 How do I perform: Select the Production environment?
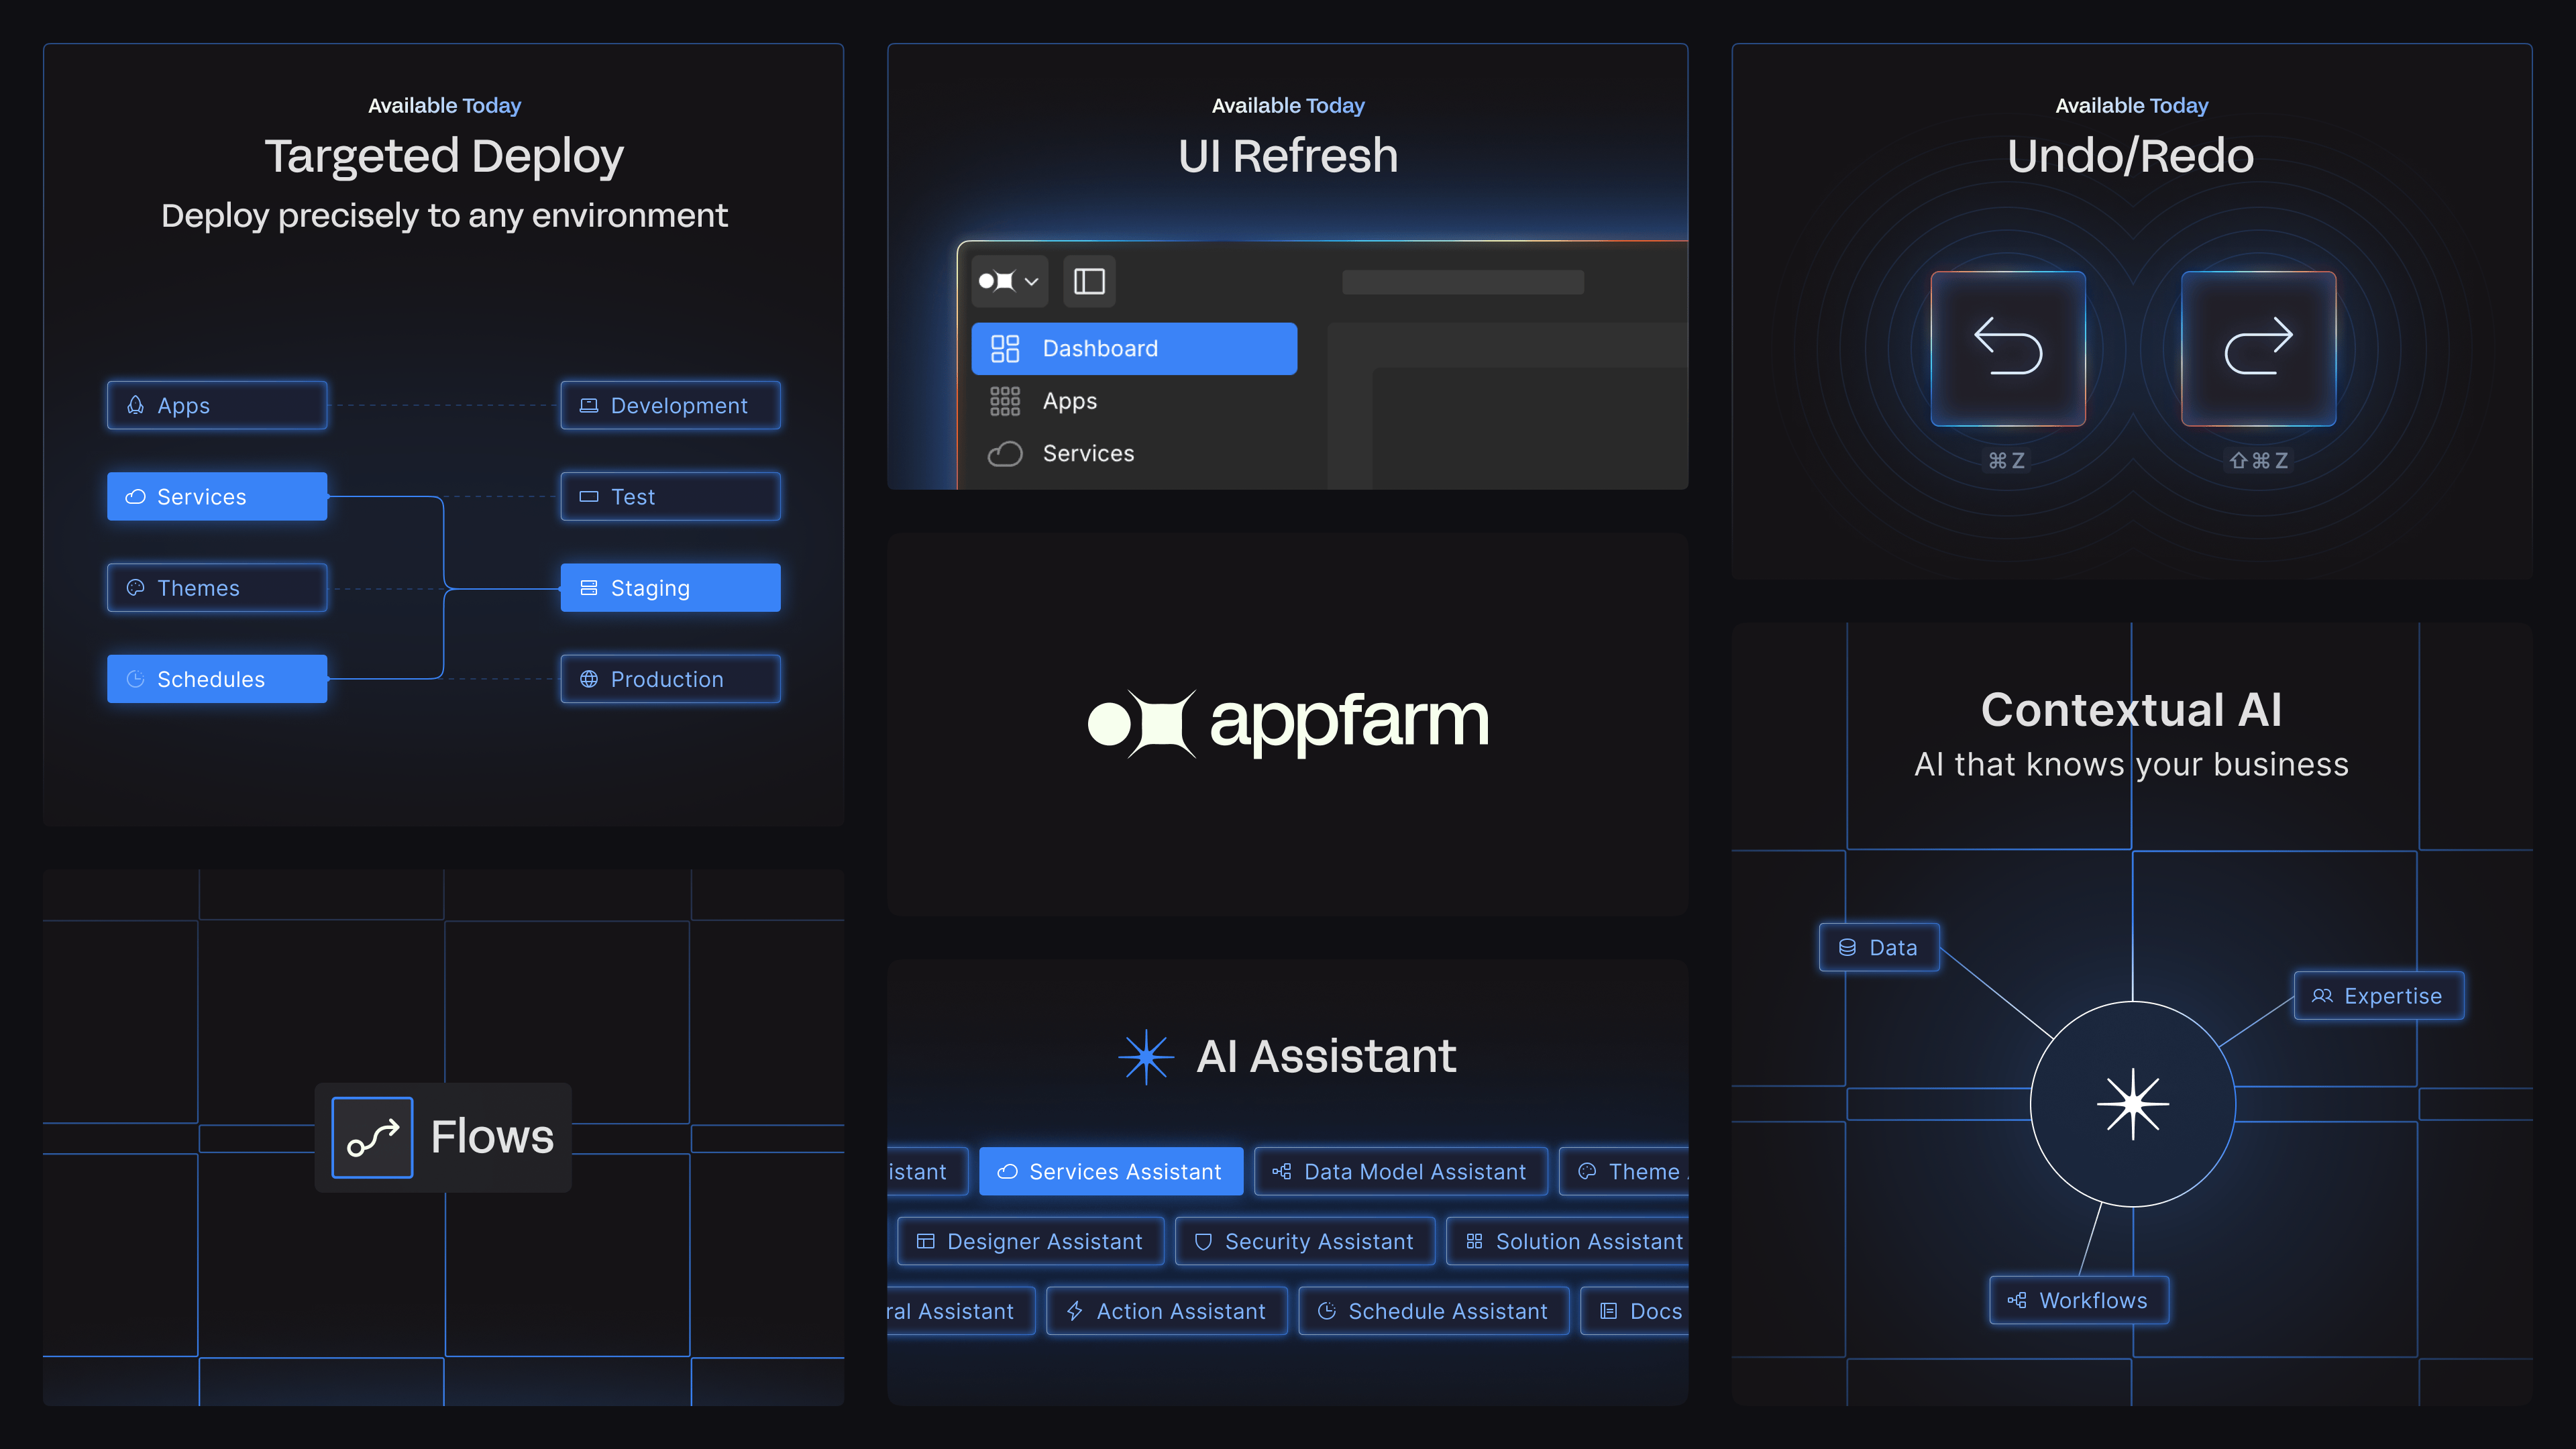[670, 679]
